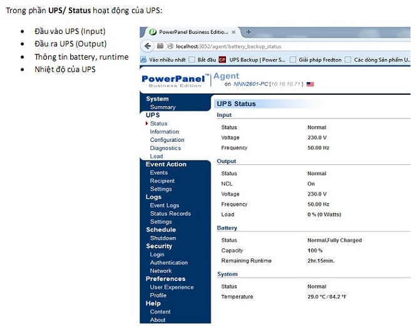Click the Input voltage value '230.0 V'
The height and width of the screenshot is (330, 417).
(x=317, y=137)
